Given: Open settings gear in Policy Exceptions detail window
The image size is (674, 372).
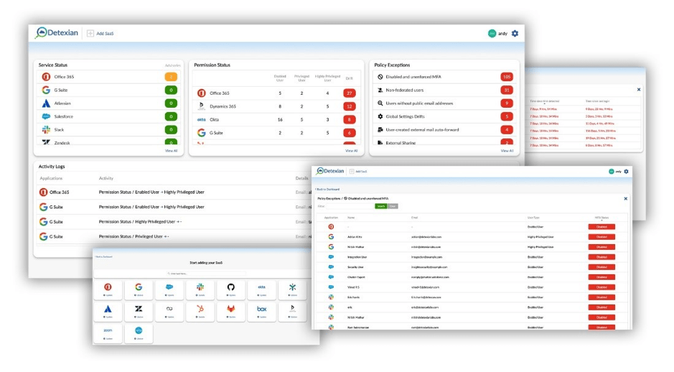Looking at the screenshot, I should click(x=627, y=171).
